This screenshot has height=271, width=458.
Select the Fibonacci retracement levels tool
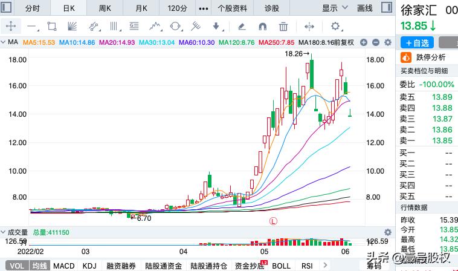click(134, 26)
